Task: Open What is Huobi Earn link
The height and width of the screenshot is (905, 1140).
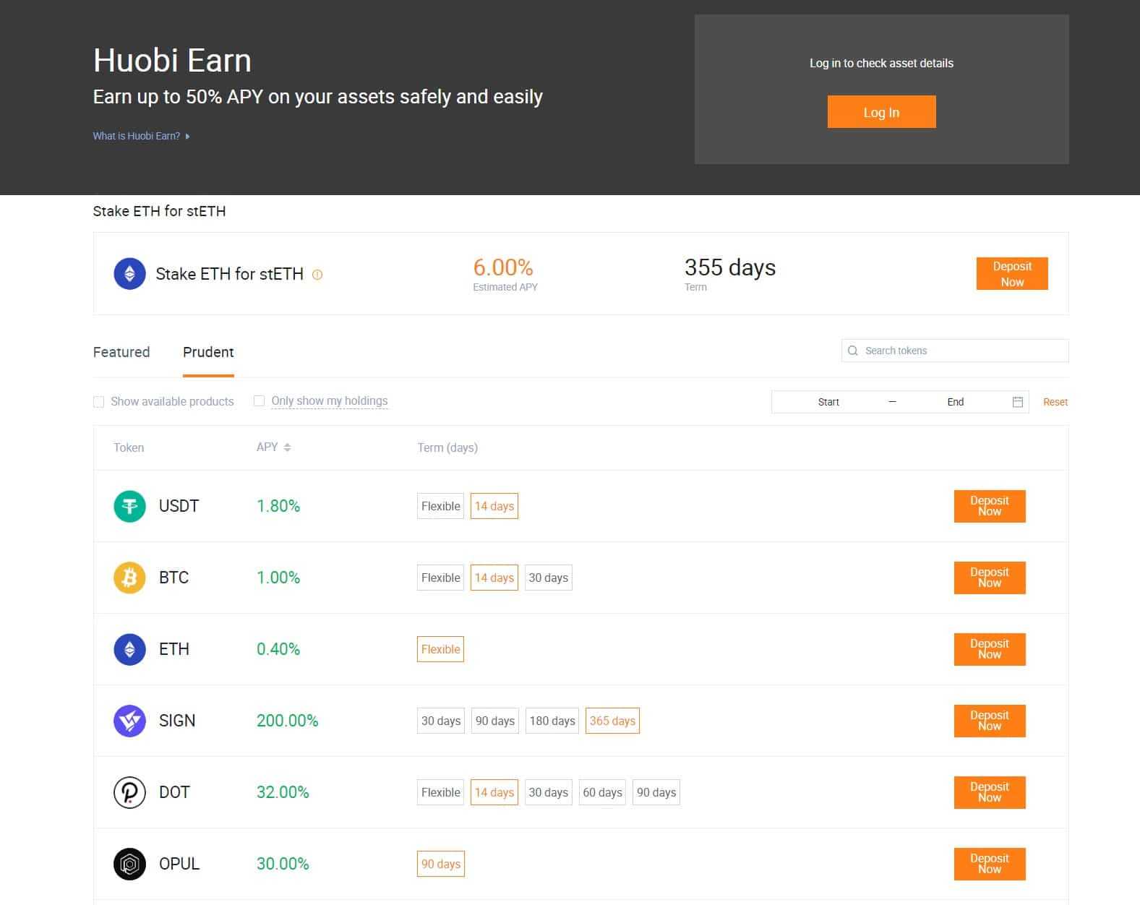Action: 137,135
